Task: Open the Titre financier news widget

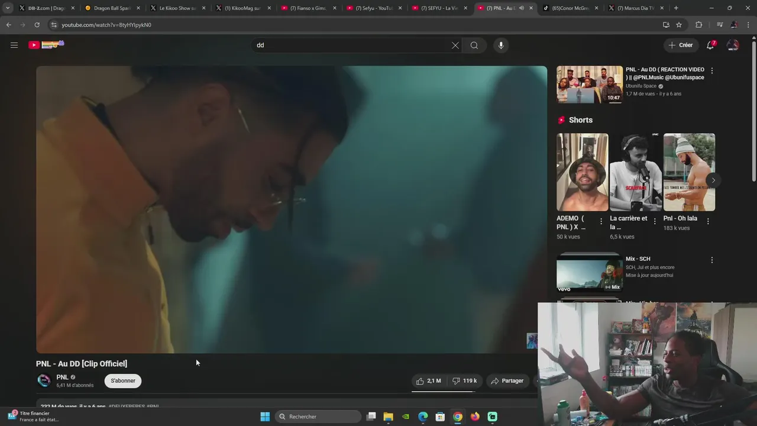Action: (34, 417)
